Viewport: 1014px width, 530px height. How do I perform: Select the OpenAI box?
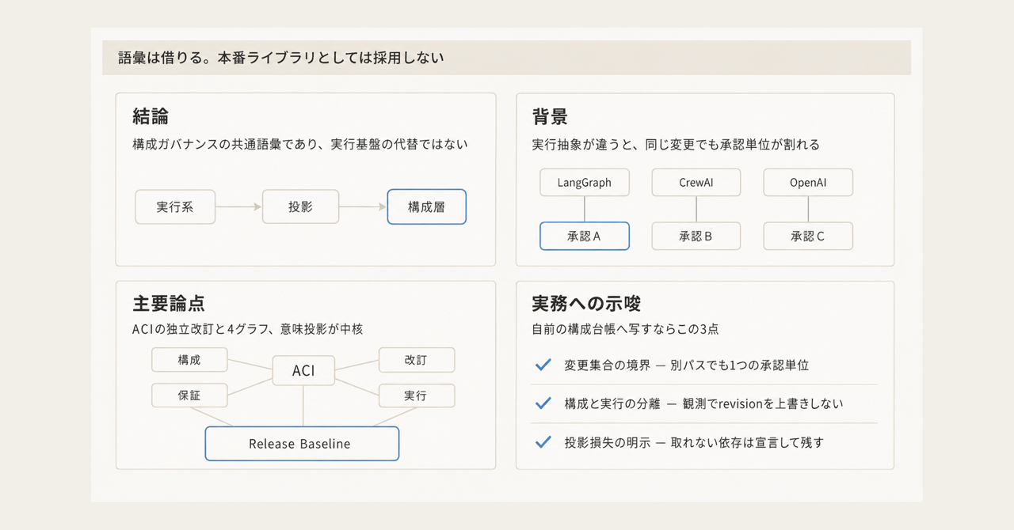pos(808,182)
